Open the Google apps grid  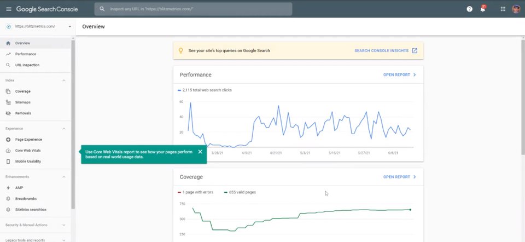(x=503, y=9)
